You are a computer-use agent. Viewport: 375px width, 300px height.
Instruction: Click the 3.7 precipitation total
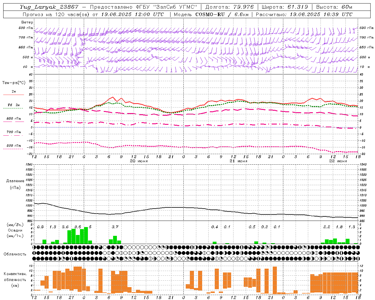pos(115,227)
